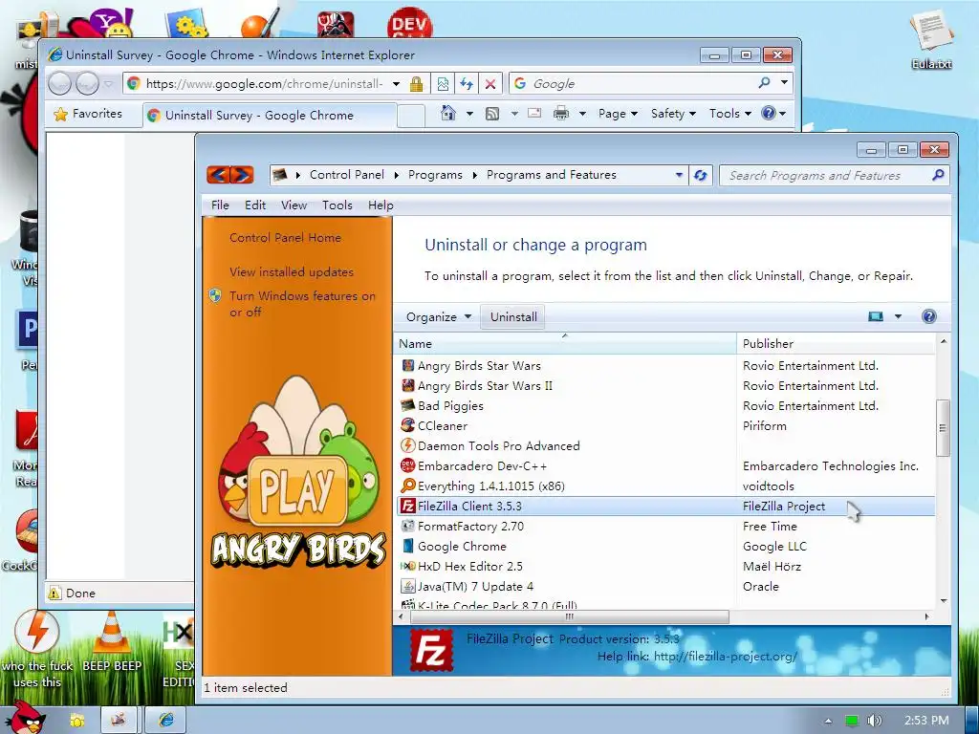979x734 pixels.
Task: Open the View menu
Action: pos(294,205)
